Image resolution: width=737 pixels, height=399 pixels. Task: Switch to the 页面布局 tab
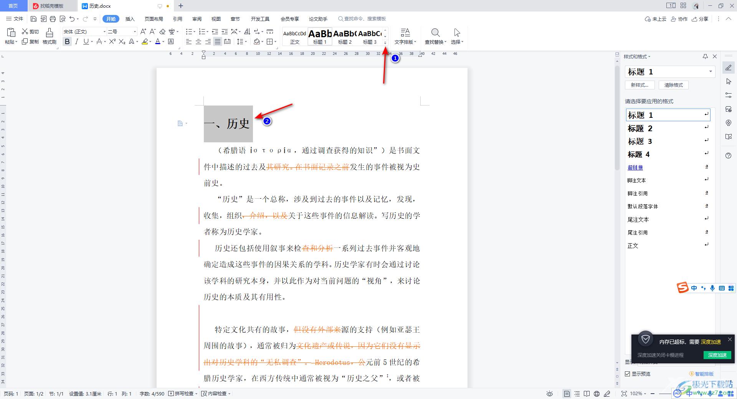click(154, 19)
